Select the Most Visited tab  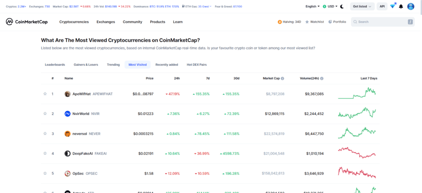coord(138,65)
